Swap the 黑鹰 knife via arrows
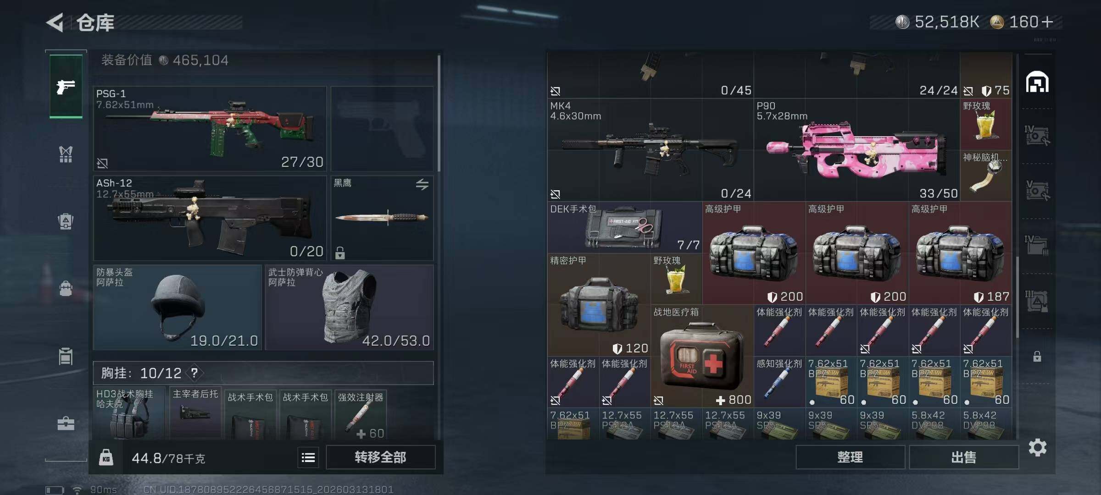1101x495 pixels. (422, 184)
